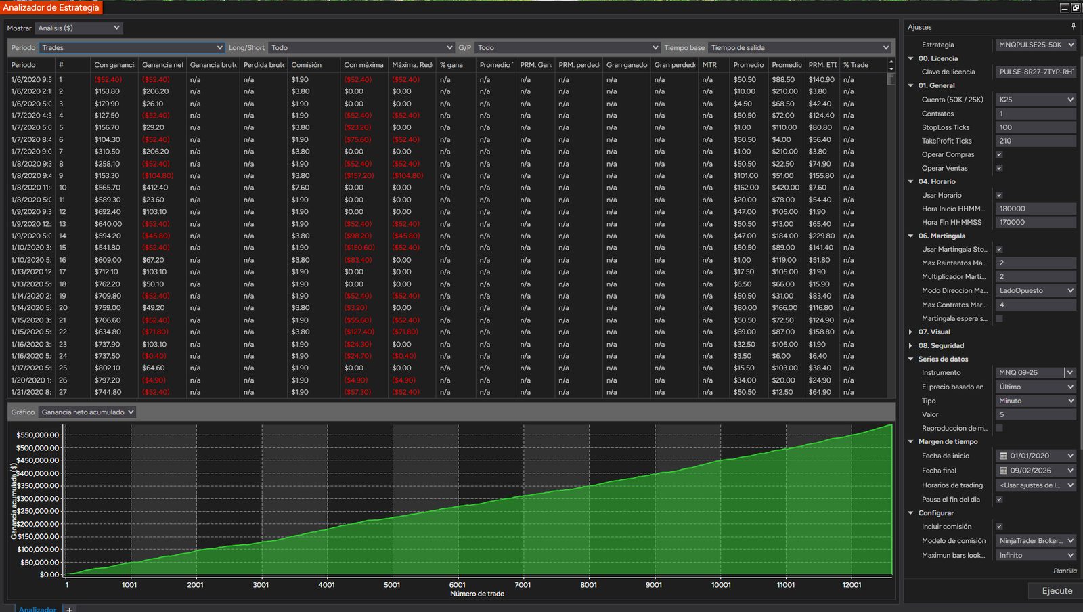Collapse the 00. Licencia section
Screen dimensions: 1083x612
911,58
